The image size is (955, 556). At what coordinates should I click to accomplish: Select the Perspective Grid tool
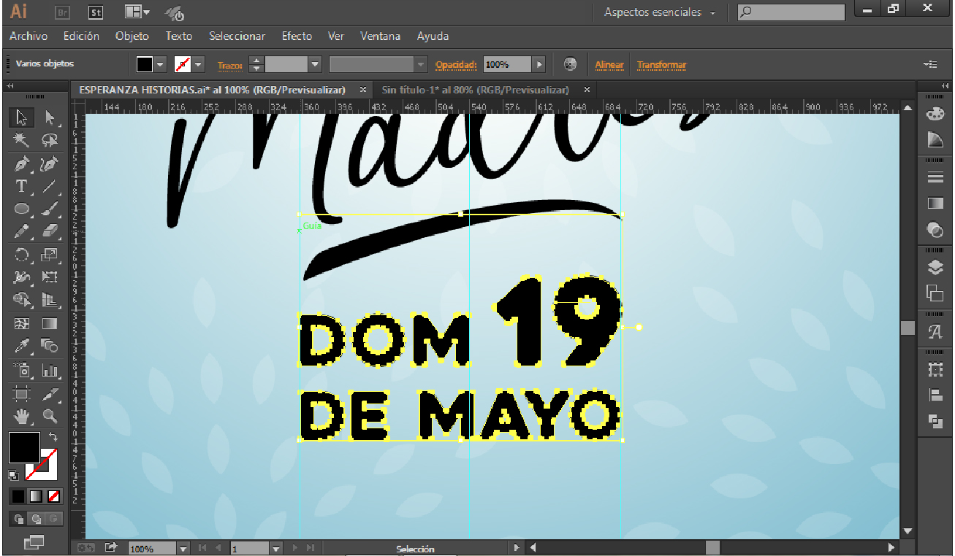coord(50,300)
